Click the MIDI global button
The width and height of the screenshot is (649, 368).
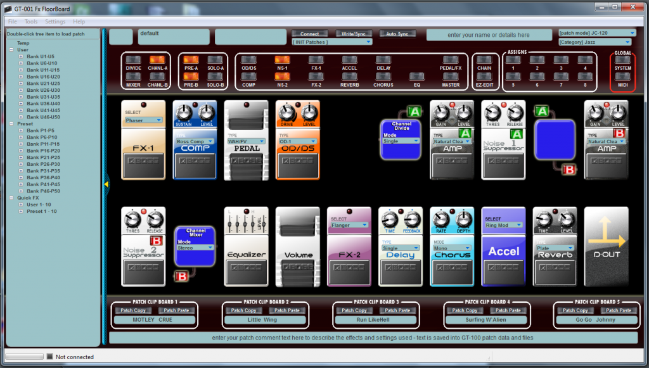(622, 77)
